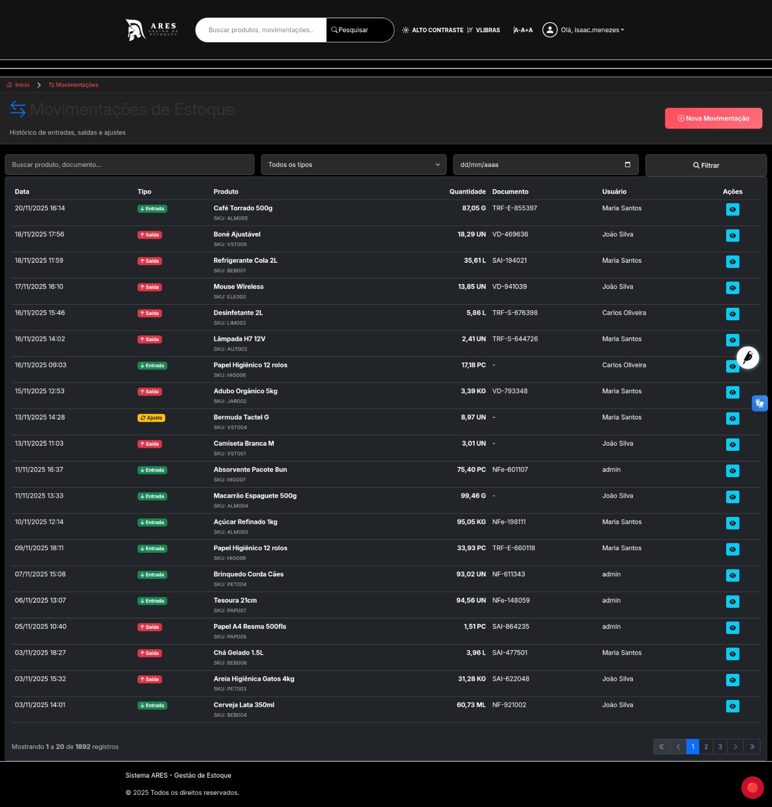Click the Pesquisar search button
The image size is (772, 807).
pos(360,30)
